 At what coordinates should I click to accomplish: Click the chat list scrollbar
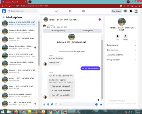[x=39, y=43]
